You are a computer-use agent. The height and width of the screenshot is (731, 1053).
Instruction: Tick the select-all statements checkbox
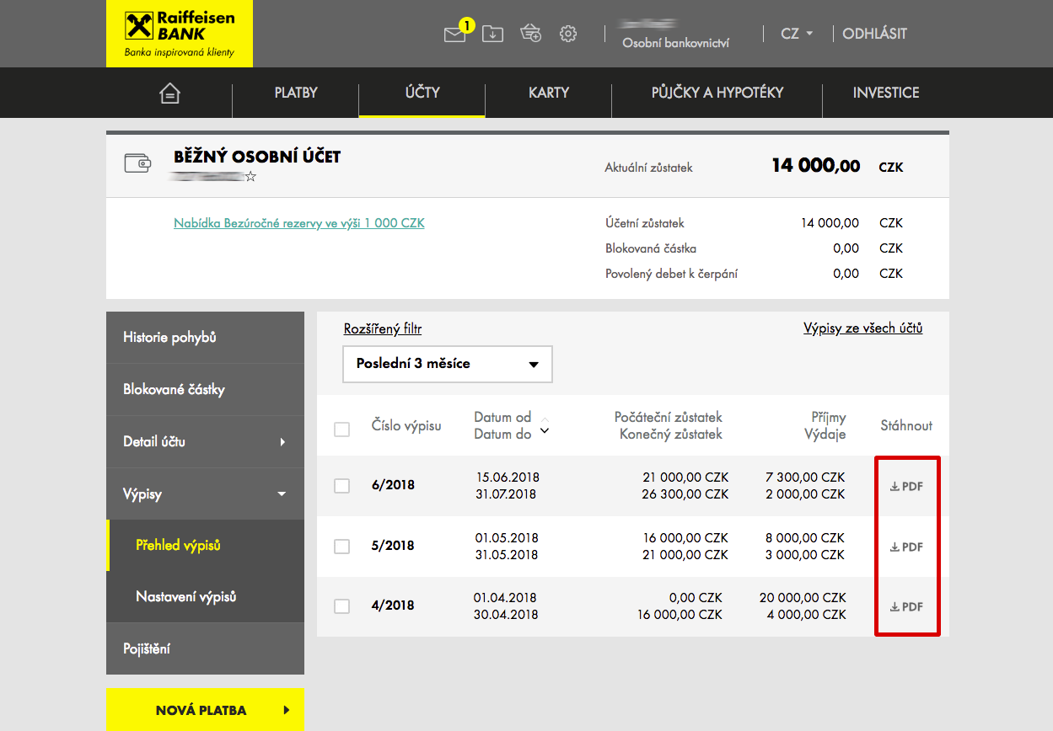(x=341, y=430)
